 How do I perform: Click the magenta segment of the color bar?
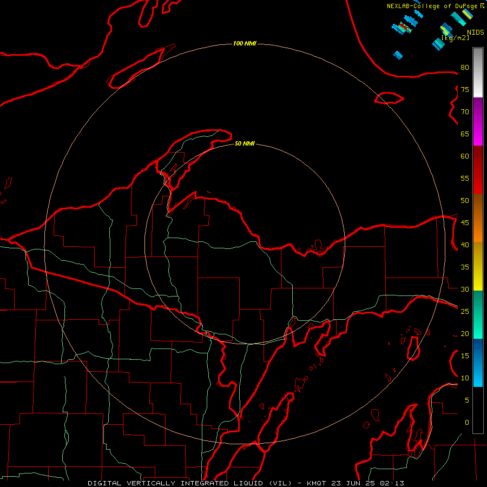click(478, 121)
